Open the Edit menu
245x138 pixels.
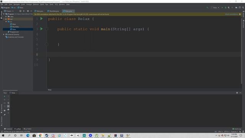(6, 4)
